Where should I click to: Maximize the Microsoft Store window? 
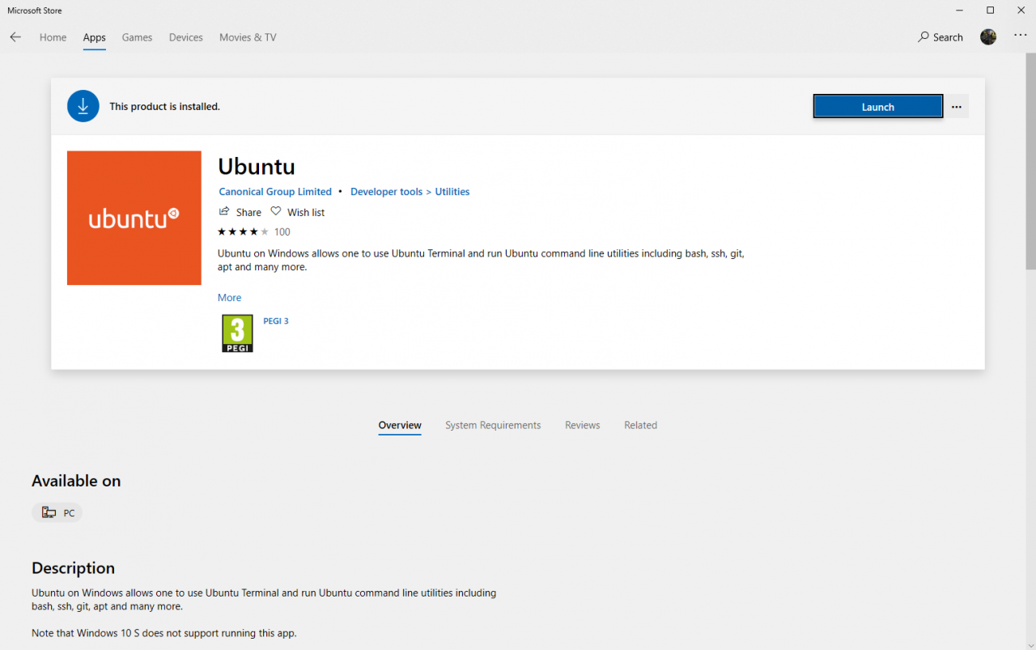(x=990, y=11)
